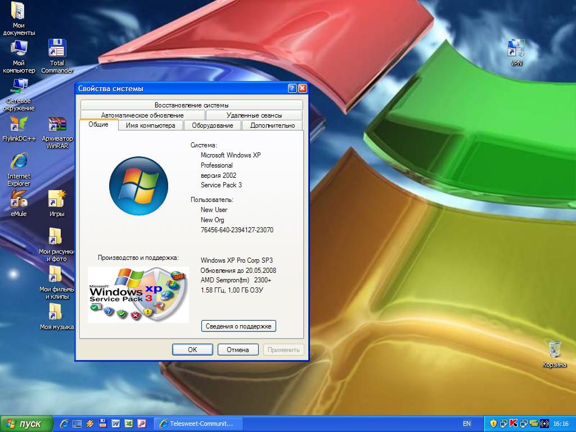Click the WinRAR archiver desktop icon

point(57,124)
